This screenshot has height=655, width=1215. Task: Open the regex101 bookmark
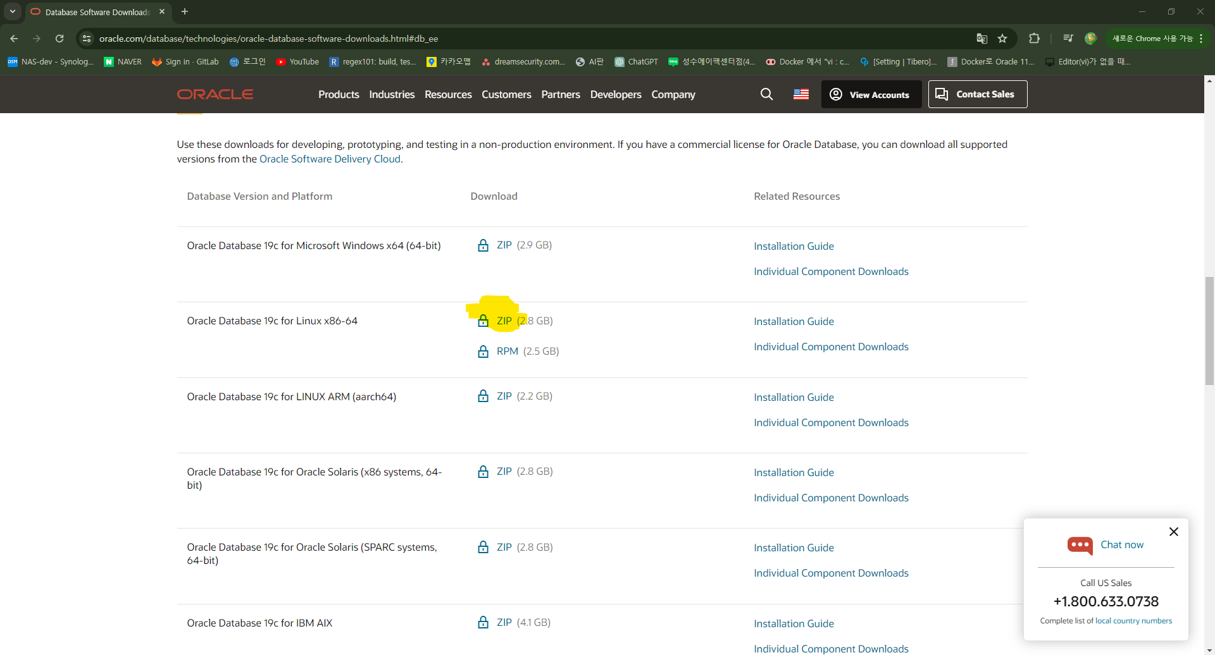(x=372, y=61)
